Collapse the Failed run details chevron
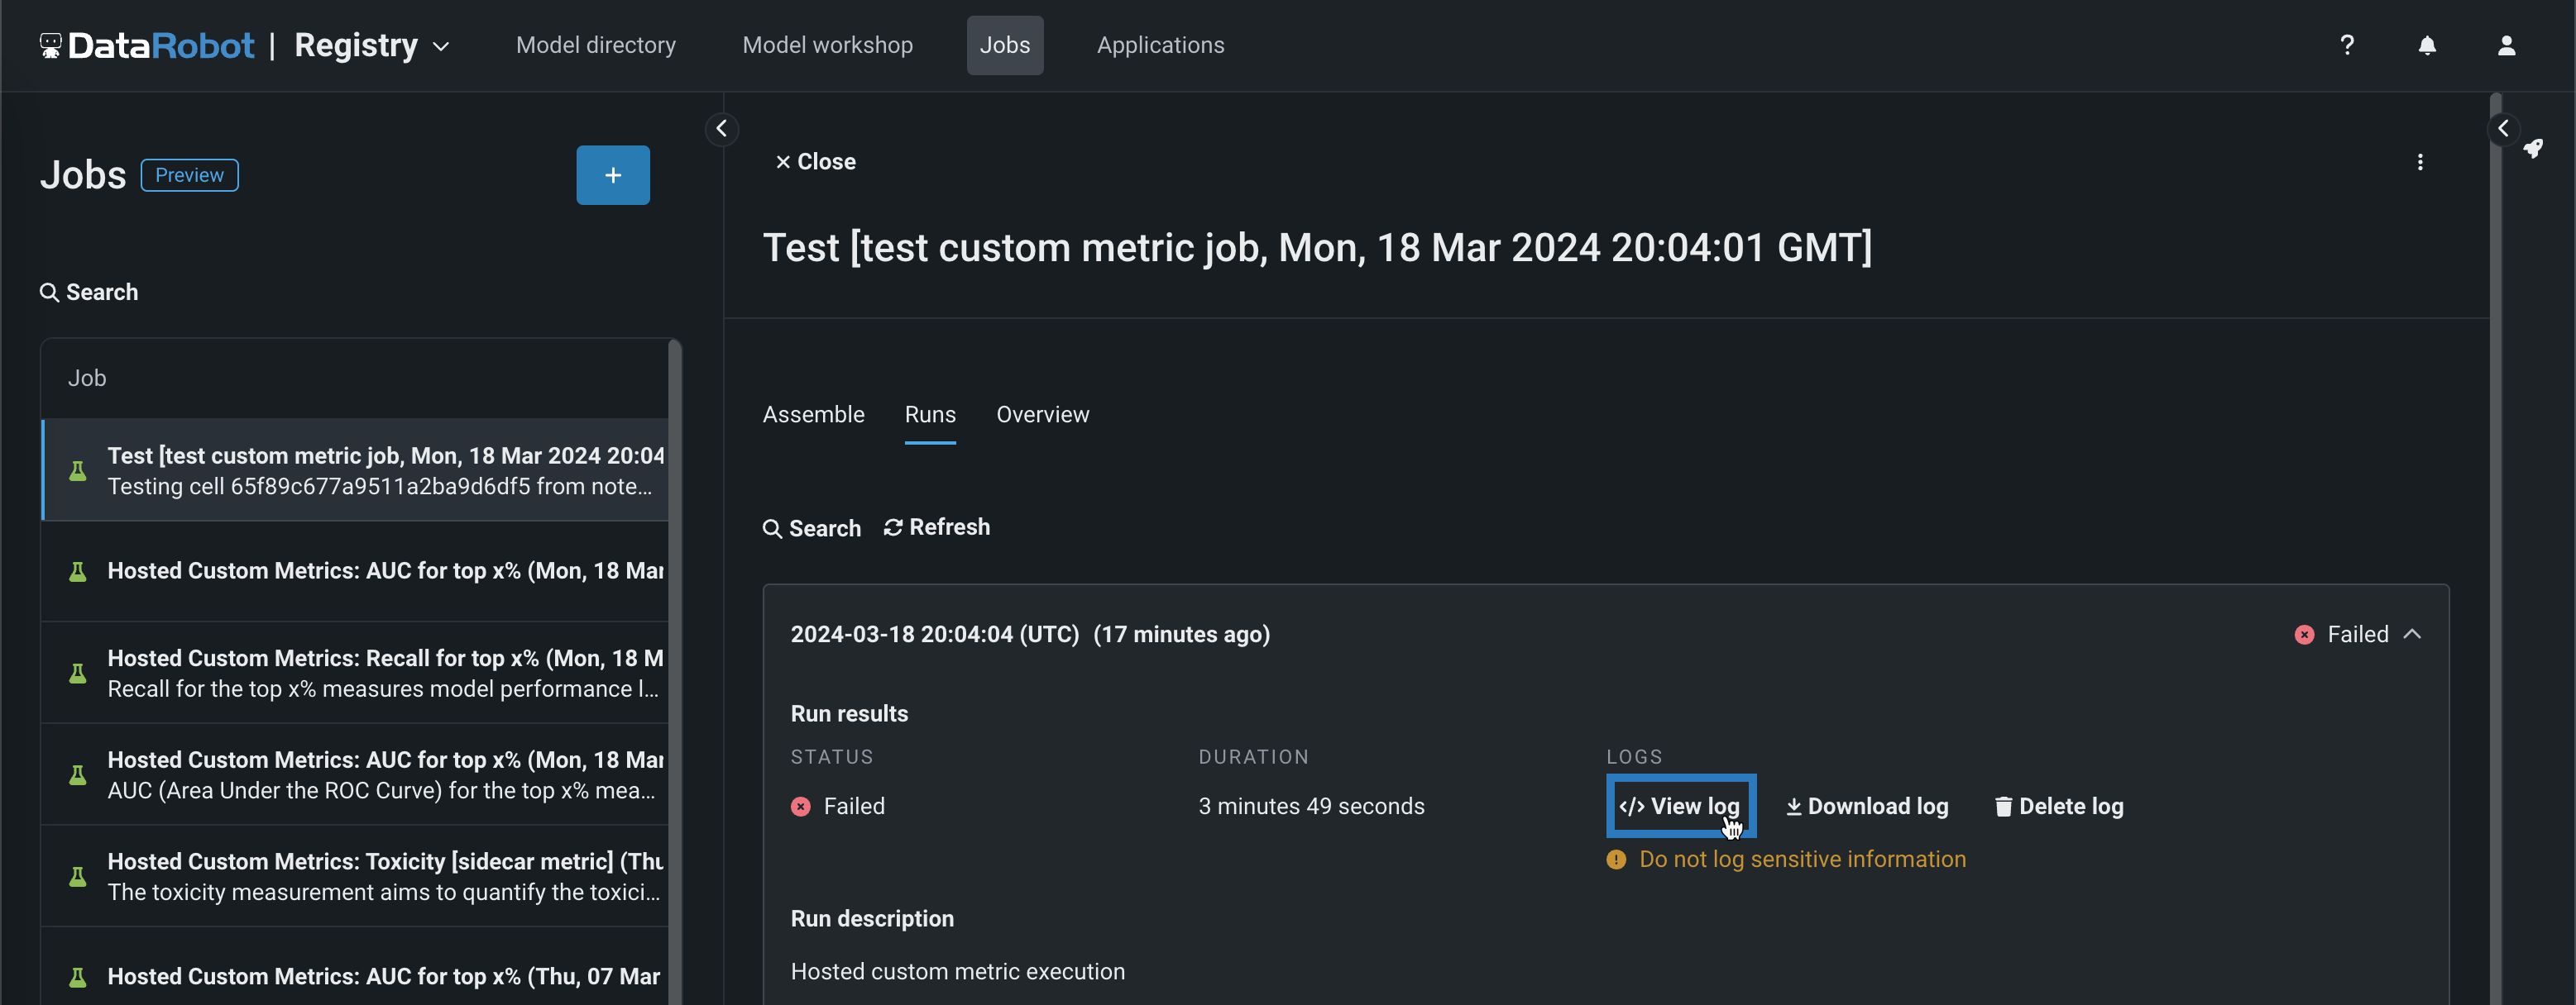Screen dimensions: 2576x1005 click(x=2412, y=635)
